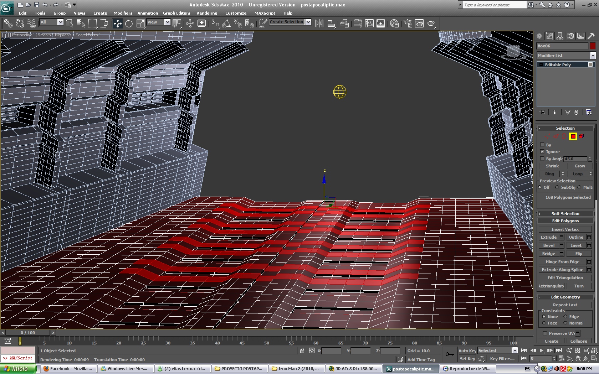The height and width of the screenshot is (374, 599).
Task: Select the SubObj preview radio button
Action: 557,187
